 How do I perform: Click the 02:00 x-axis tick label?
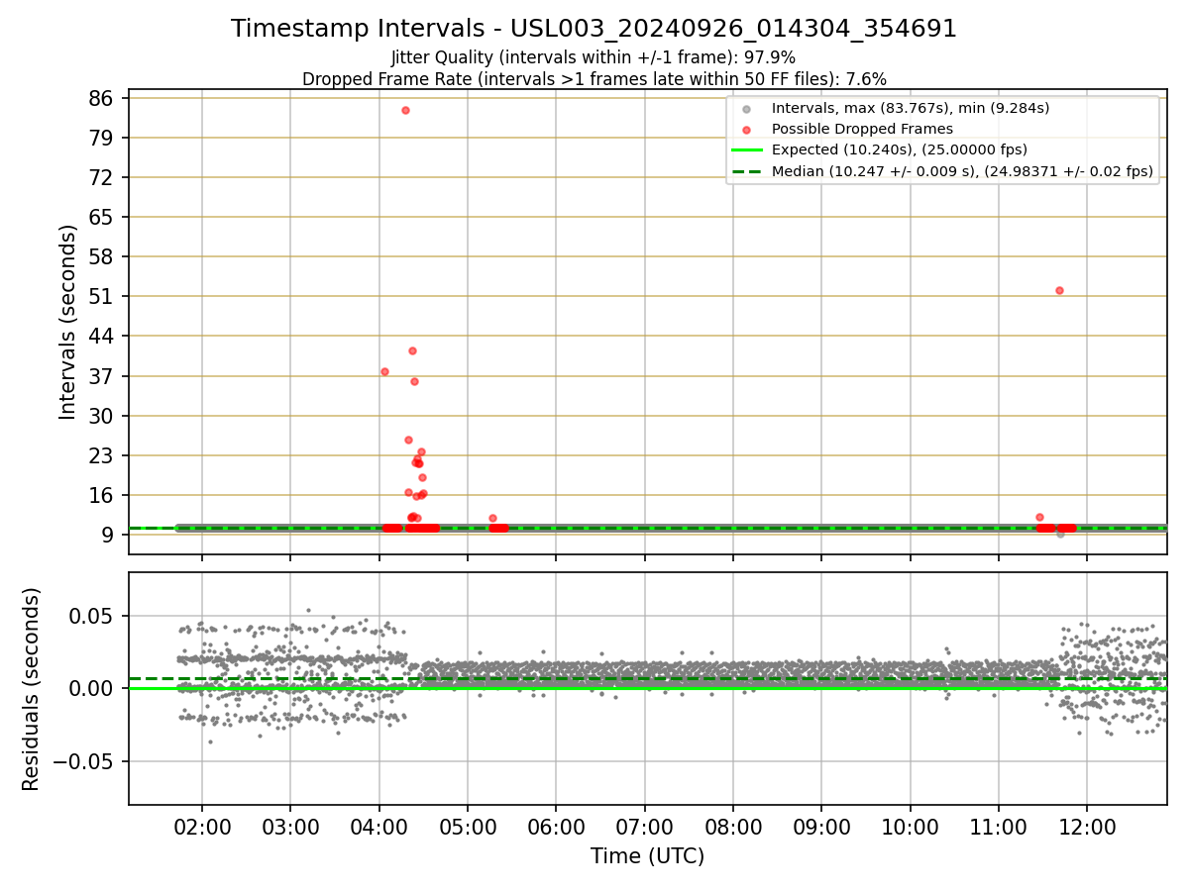(202, 827)
